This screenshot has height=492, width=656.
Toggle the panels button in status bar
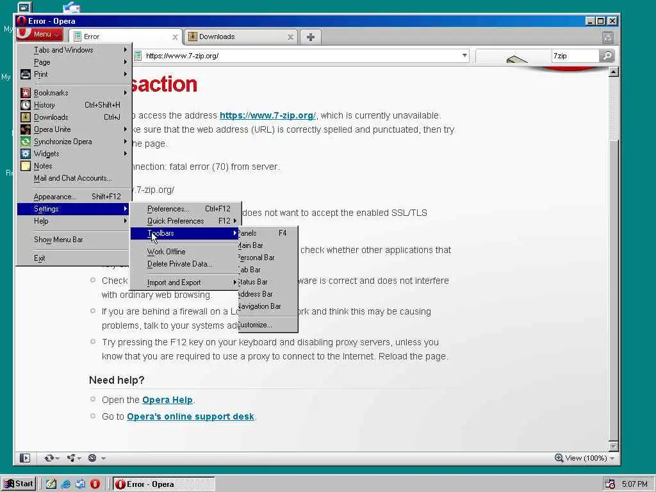[25, 458]
